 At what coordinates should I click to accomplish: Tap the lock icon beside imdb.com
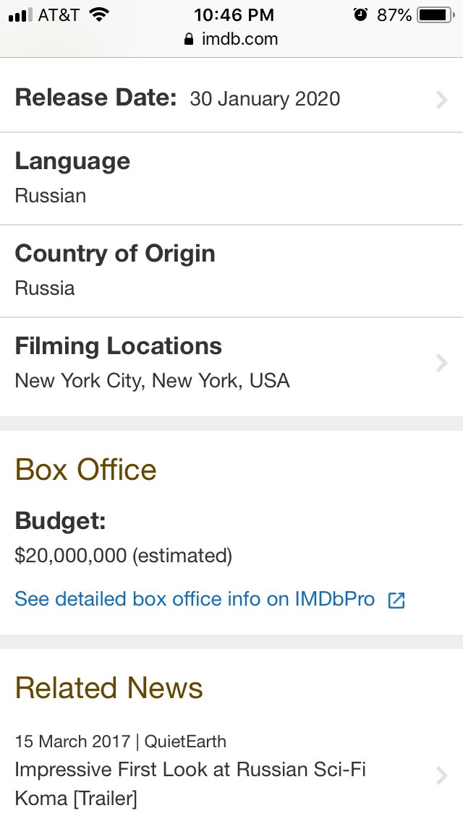[189, 39]
